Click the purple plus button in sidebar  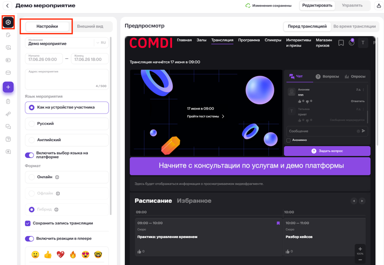pos(8,87)
